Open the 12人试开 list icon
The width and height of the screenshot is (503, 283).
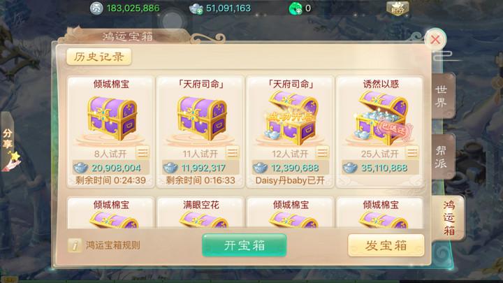(322, 153)
